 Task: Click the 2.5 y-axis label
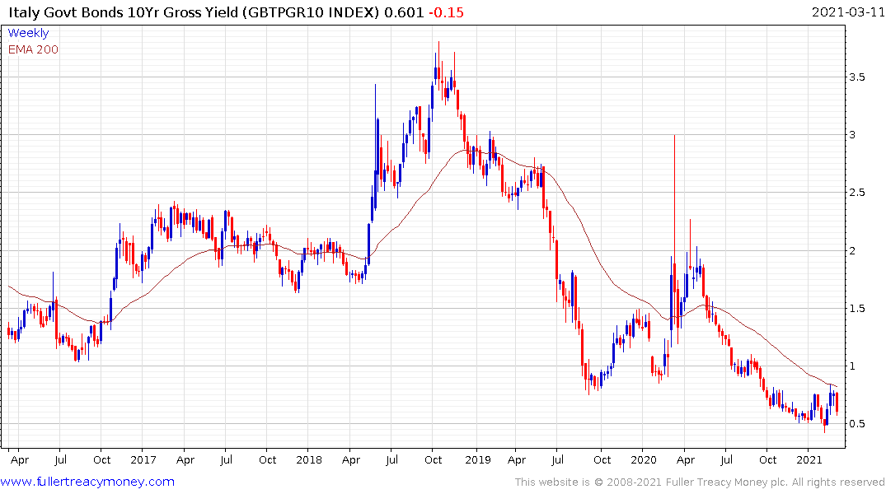(x=857, y=193)
